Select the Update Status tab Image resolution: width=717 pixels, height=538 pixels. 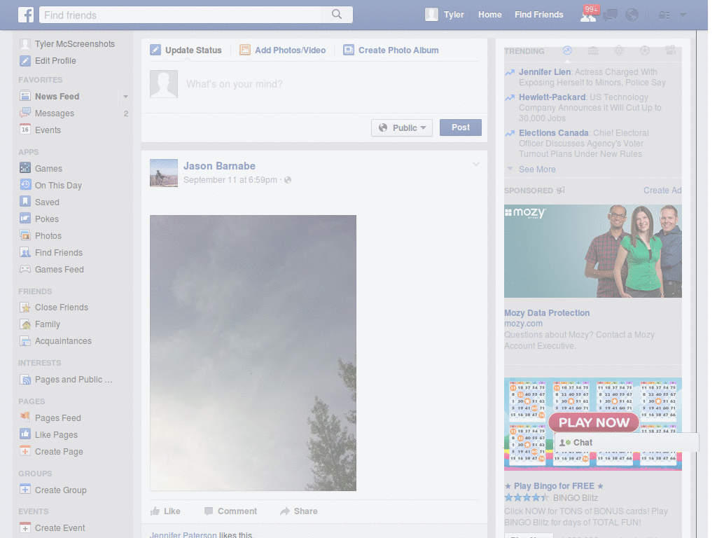[186, 50]
